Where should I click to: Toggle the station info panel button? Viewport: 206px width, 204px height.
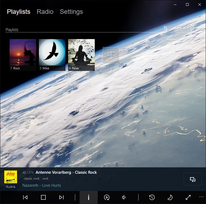[x=89, y=197]
